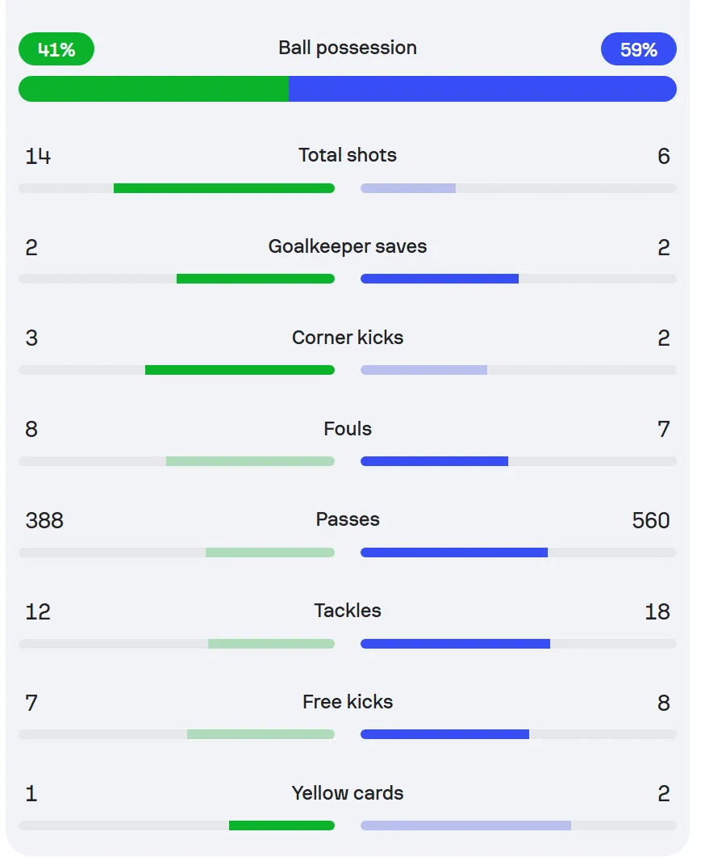Viewport: 701px width, 857px height.
Task: Click the Corner kicks stat label
Action: click(x=348, y=338)
